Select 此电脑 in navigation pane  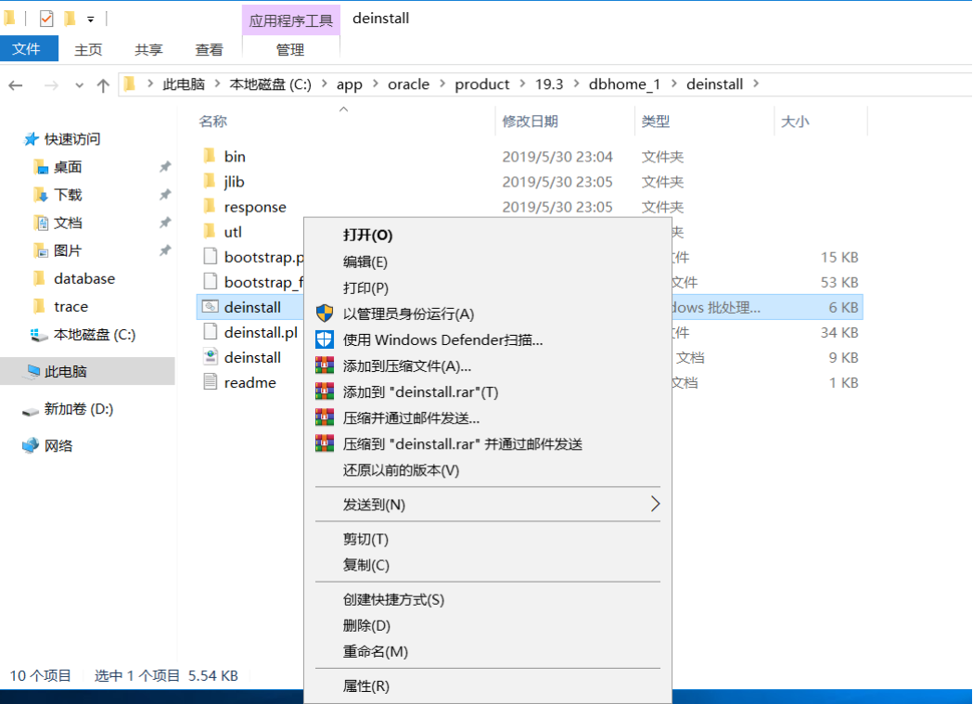87,372
